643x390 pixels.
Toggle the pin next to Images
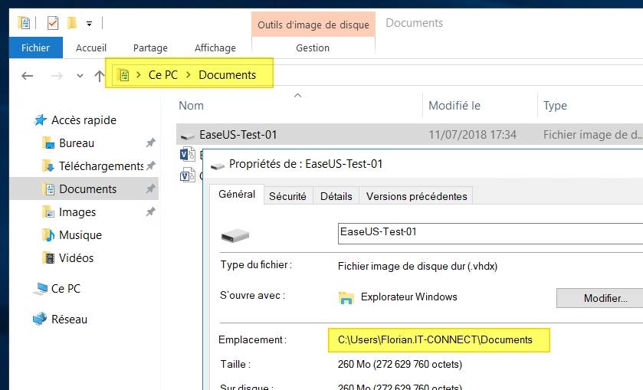[x=151, y=212]
